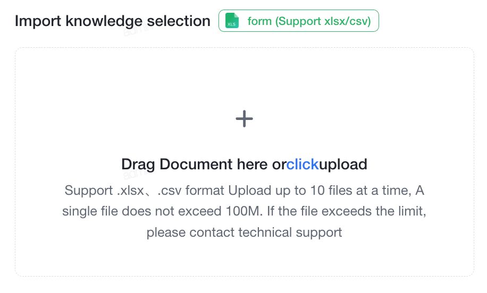
Task: Choose the green-bordered spreadsheet import type
Action: (298, 21)
